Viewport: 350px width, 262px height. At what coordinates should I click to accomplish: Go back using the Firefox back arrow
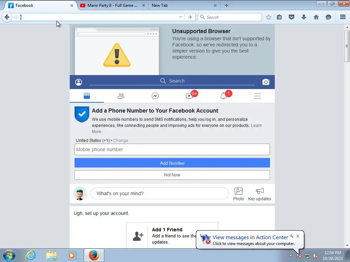pos(7,17)
